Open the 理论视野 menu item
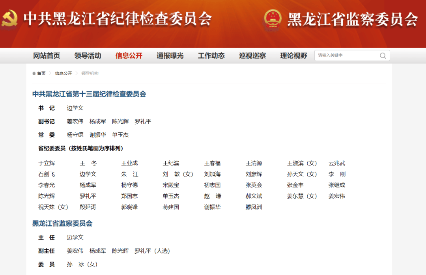The width and height of the screenshot is (426, 275). coord(293,56)
